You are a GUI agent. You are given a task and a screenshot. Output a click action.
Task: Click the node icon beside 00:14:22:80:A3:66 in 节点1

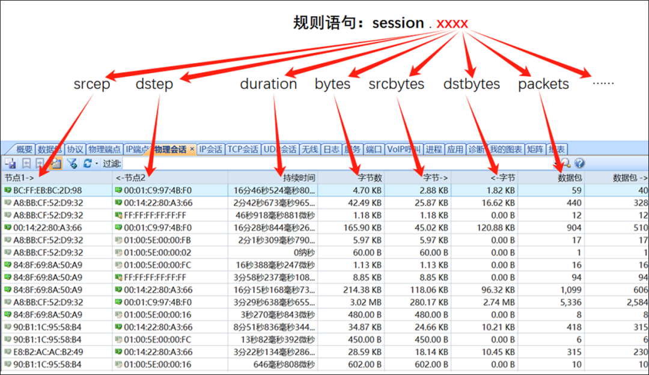point(8,227)
